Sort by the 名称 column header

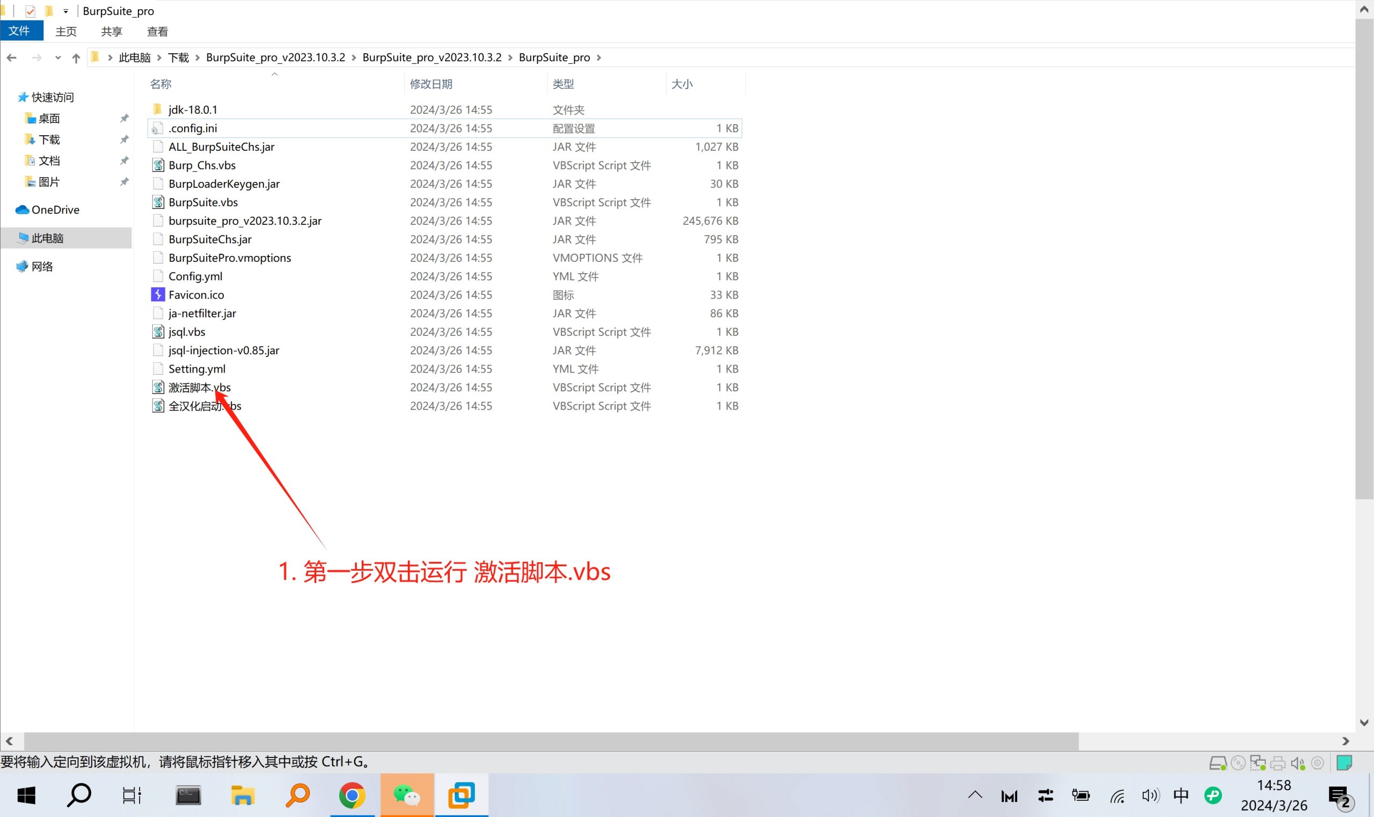160,84
